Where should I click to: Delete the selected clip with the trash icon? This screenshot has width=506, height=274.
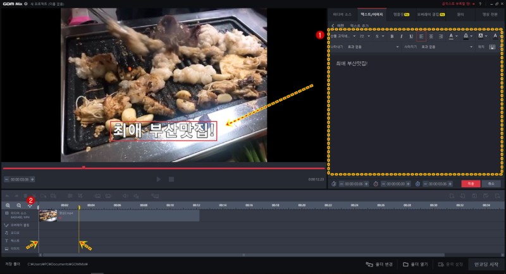pos(25,196)
